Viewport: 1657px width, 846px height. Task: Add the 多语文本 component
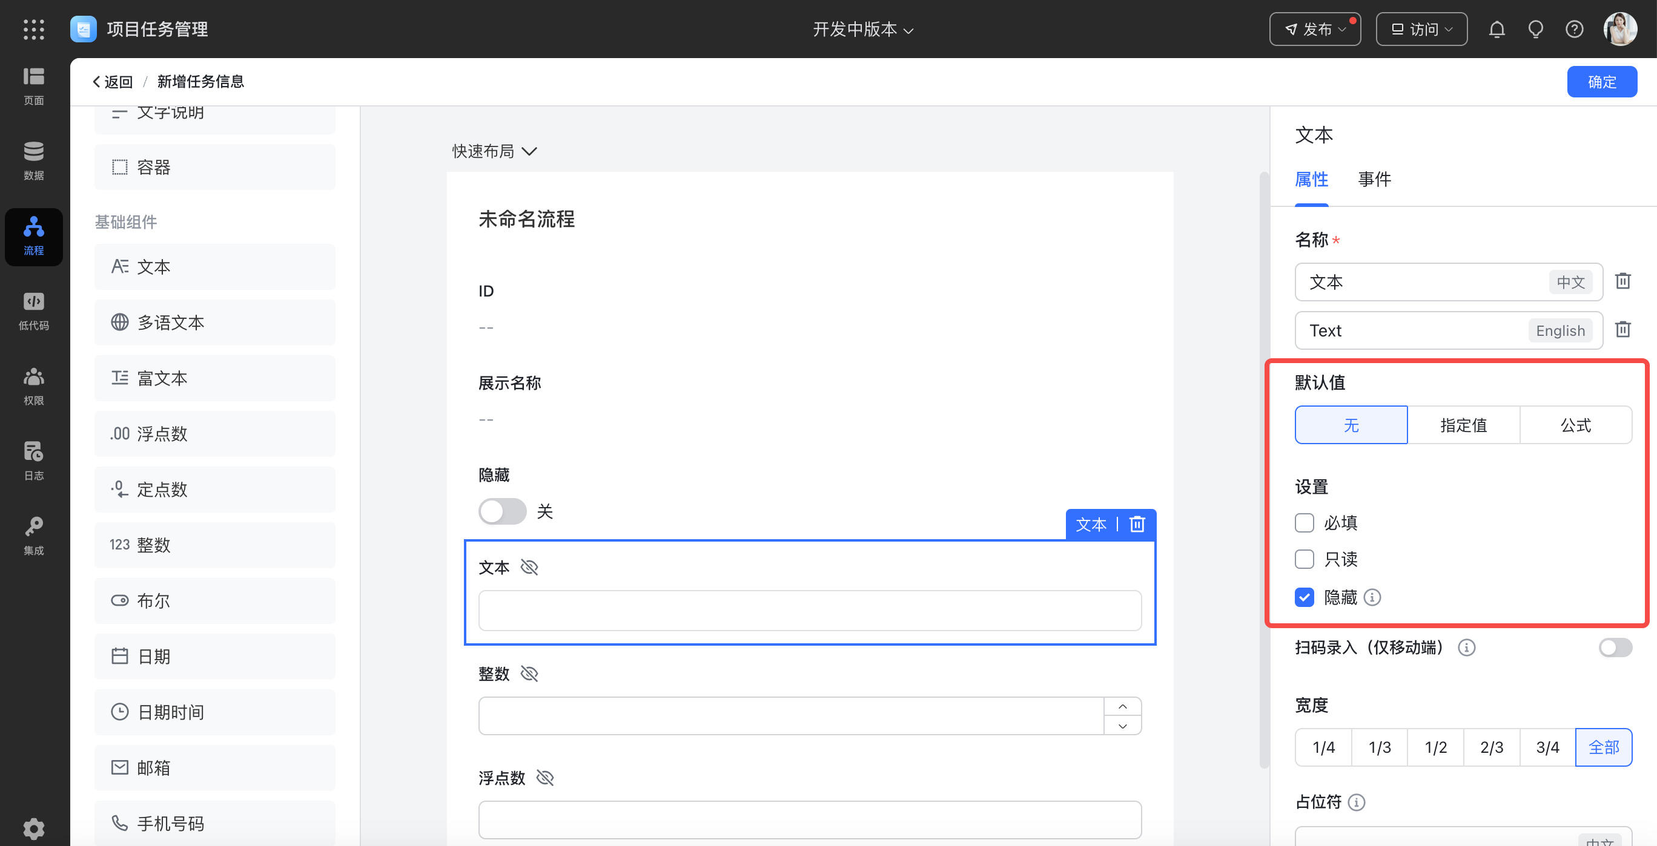pyautogui.click(x=215, y=323)
